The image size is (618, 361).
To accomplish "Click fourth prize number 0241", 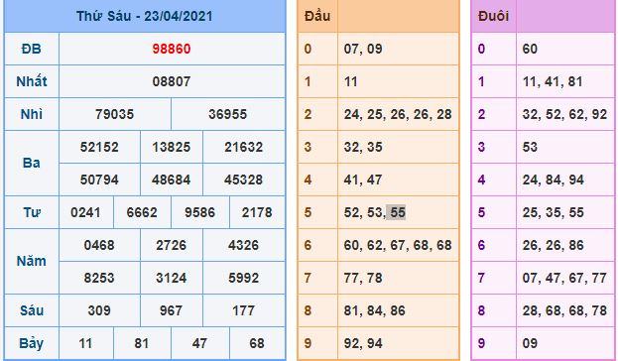I will pos(85,212).
